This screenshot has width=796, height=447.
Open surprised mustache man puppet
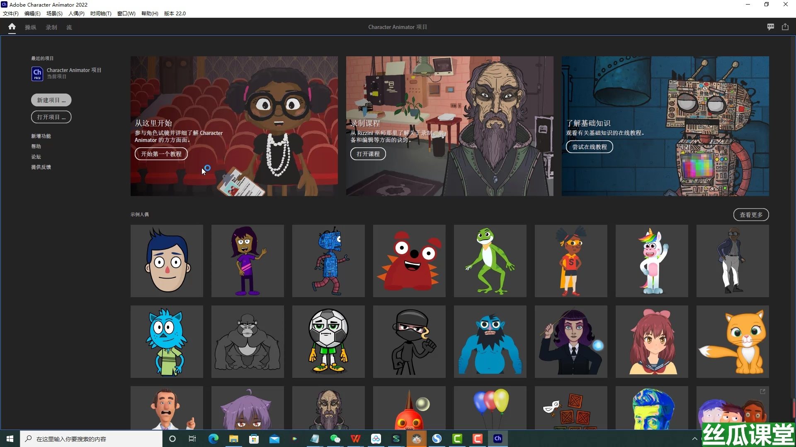(167, 408)
